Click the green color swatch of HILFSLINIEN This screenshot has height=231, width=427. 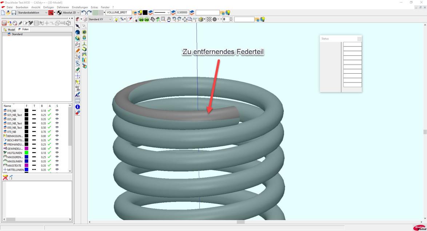tap(27, 153)
